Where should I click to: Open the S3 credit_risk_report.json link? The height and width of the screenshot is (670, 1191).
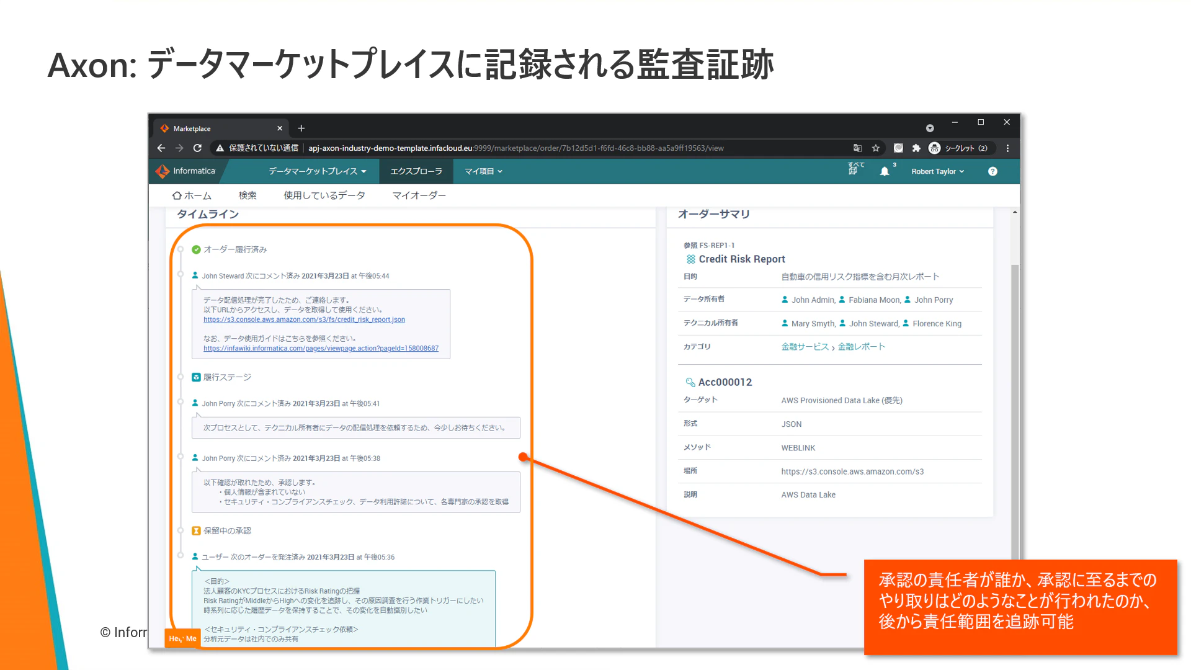[x=304, y=319]
